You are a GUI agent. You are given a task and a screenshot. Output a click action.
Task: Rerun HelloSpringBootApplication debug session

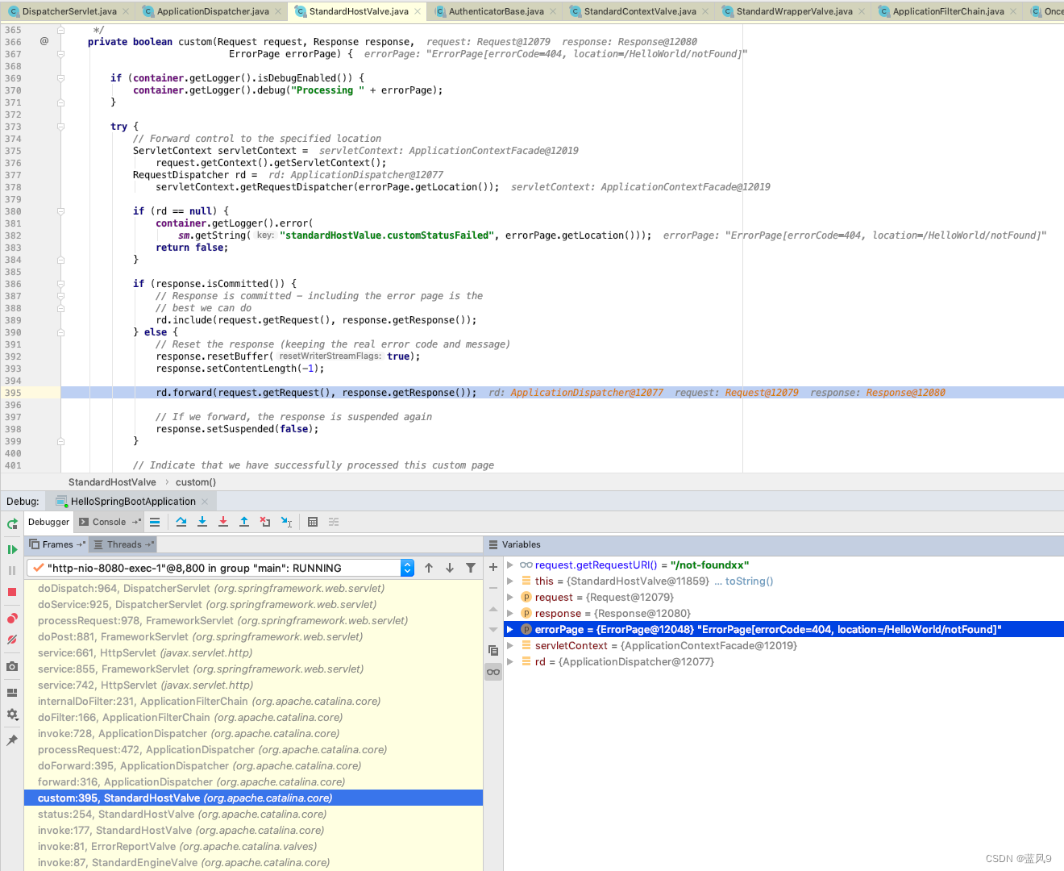click(12, 523)
